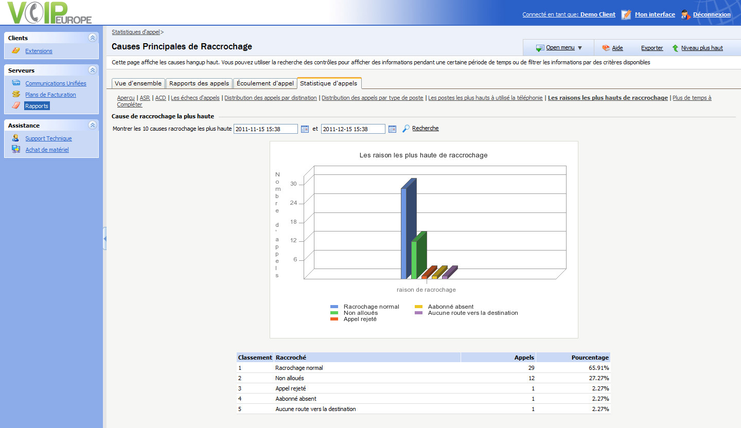Switch to the Vue d'ensemble tab
Image resolution: width=741 pixels, height=428 pixels.
pyautogui.click(x=138, y=83)
